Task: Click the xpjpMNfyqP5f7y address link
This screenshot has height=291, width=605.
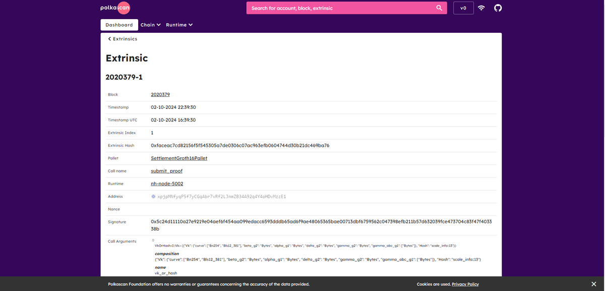Action: click(222, 197)
